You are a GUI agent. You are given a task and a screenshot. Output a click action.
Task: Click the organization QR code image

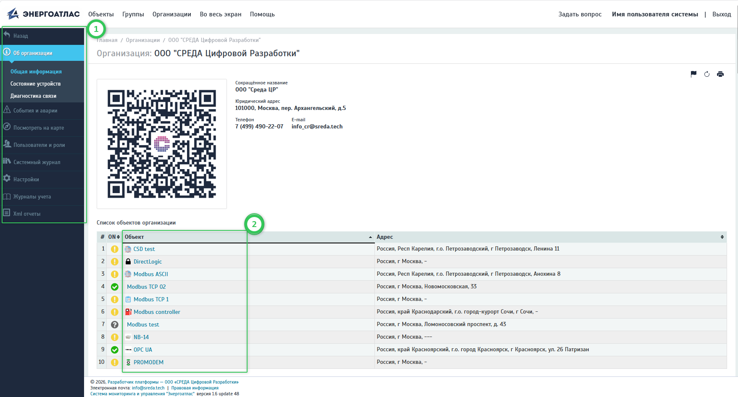[162, 144]
